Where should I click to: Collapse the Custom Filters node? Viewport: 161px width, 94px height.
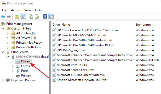3,28
